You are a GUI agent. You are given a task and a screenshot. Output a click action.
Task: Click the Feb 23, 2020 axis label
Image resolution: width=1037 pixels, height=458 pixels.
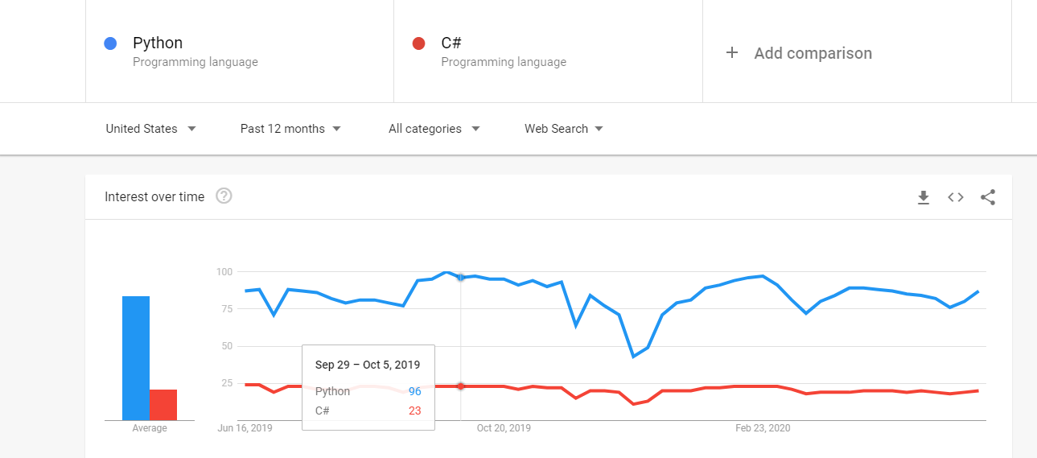click(763, 428)
